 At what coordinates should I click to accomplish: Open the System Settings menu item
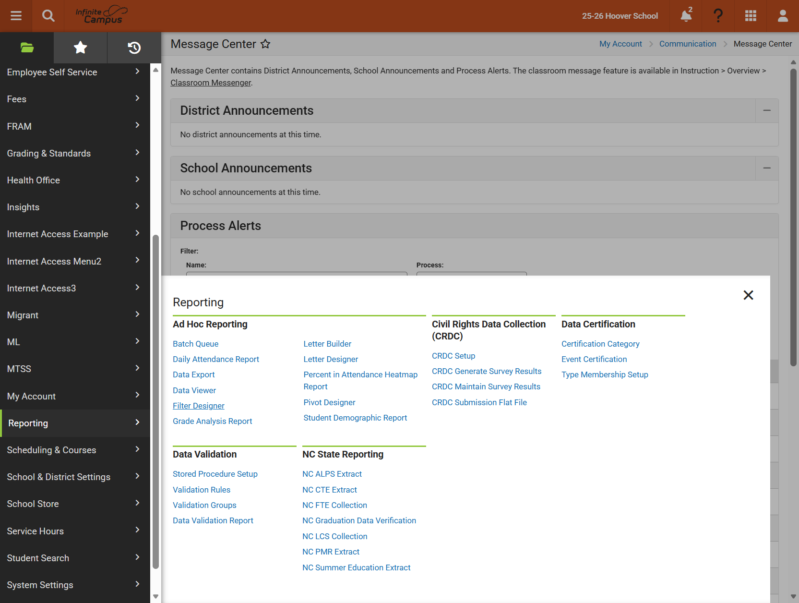pyautogui.click(x=75, y=585)
